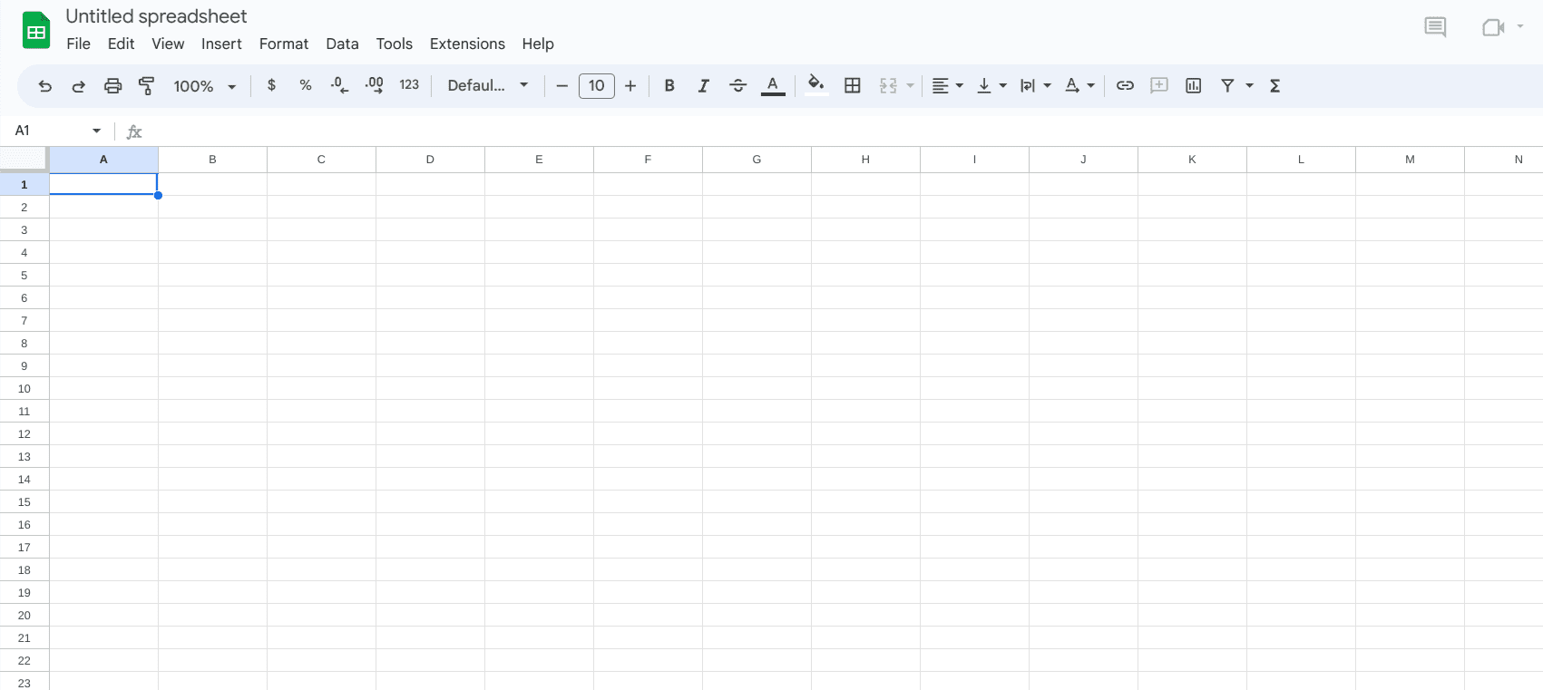Select row 20 header

[x=24, y=615]
